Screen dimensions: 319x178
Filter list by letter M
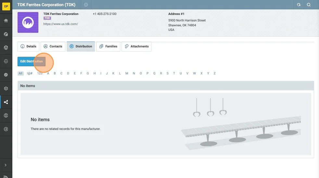click(x=127, y=73)
